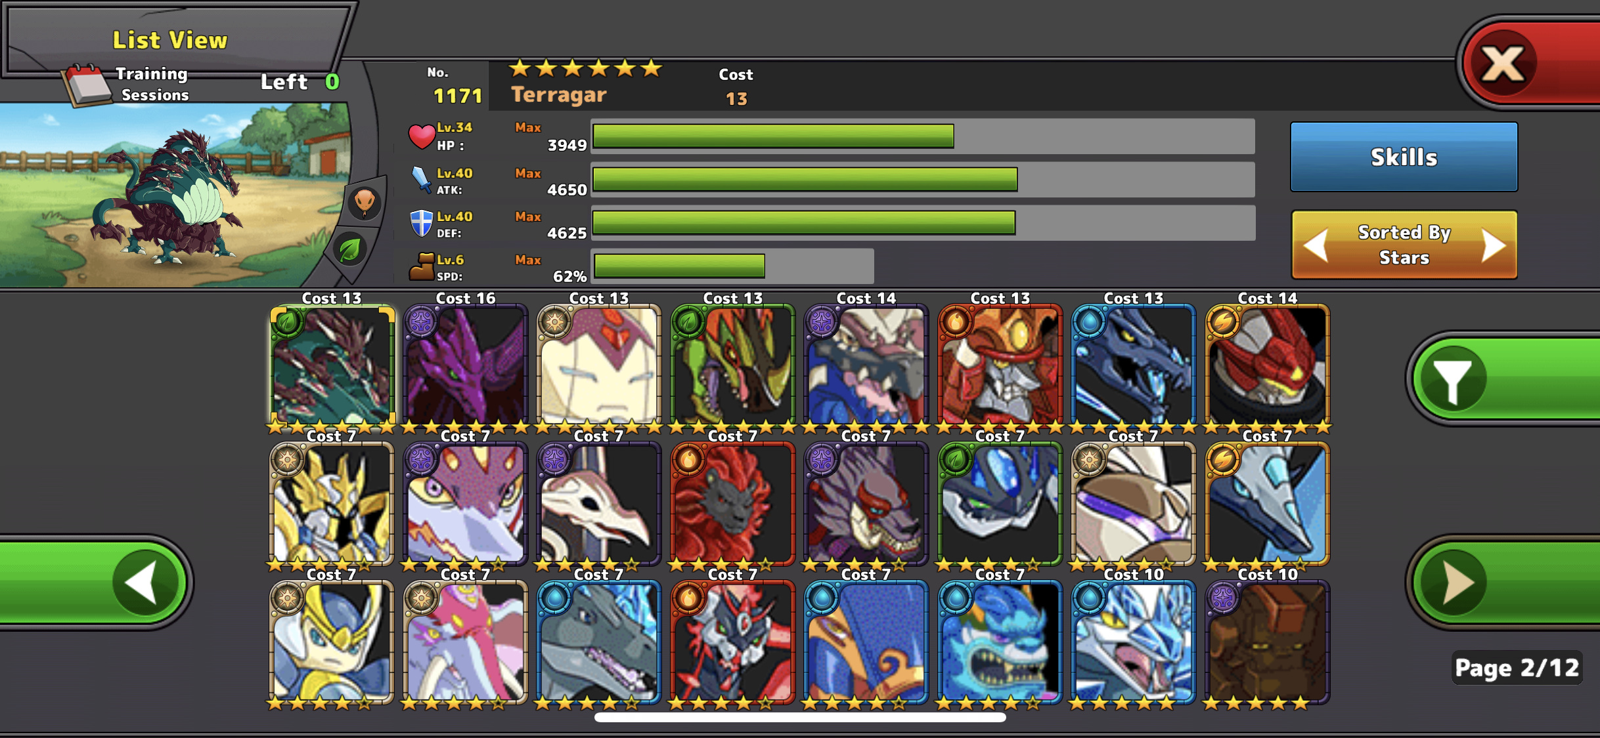Cycle Sorted By Stars to previous option
The width and height of the screenshot is (1600, 738).
click(x=1316, y=245)
